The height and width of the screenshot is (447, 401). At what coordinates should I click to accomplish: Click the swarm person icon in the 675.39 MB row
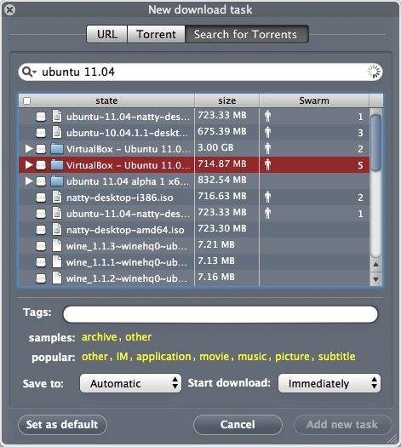point(267,132)
